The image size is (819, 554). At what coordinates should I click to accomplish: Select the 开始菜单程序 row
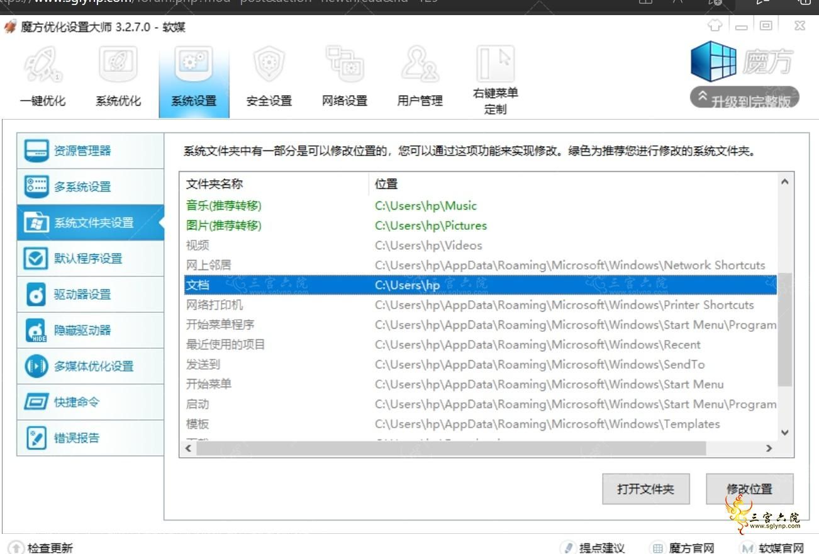[x=480, y=325]
